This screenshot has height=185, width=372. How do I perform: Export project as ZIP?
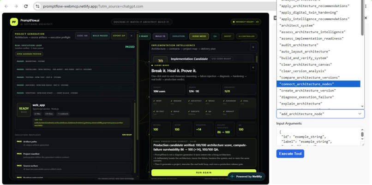point(119,36)
